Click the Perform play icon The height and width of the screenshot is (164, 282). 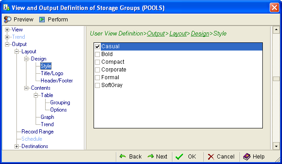(x=42, y=20)
